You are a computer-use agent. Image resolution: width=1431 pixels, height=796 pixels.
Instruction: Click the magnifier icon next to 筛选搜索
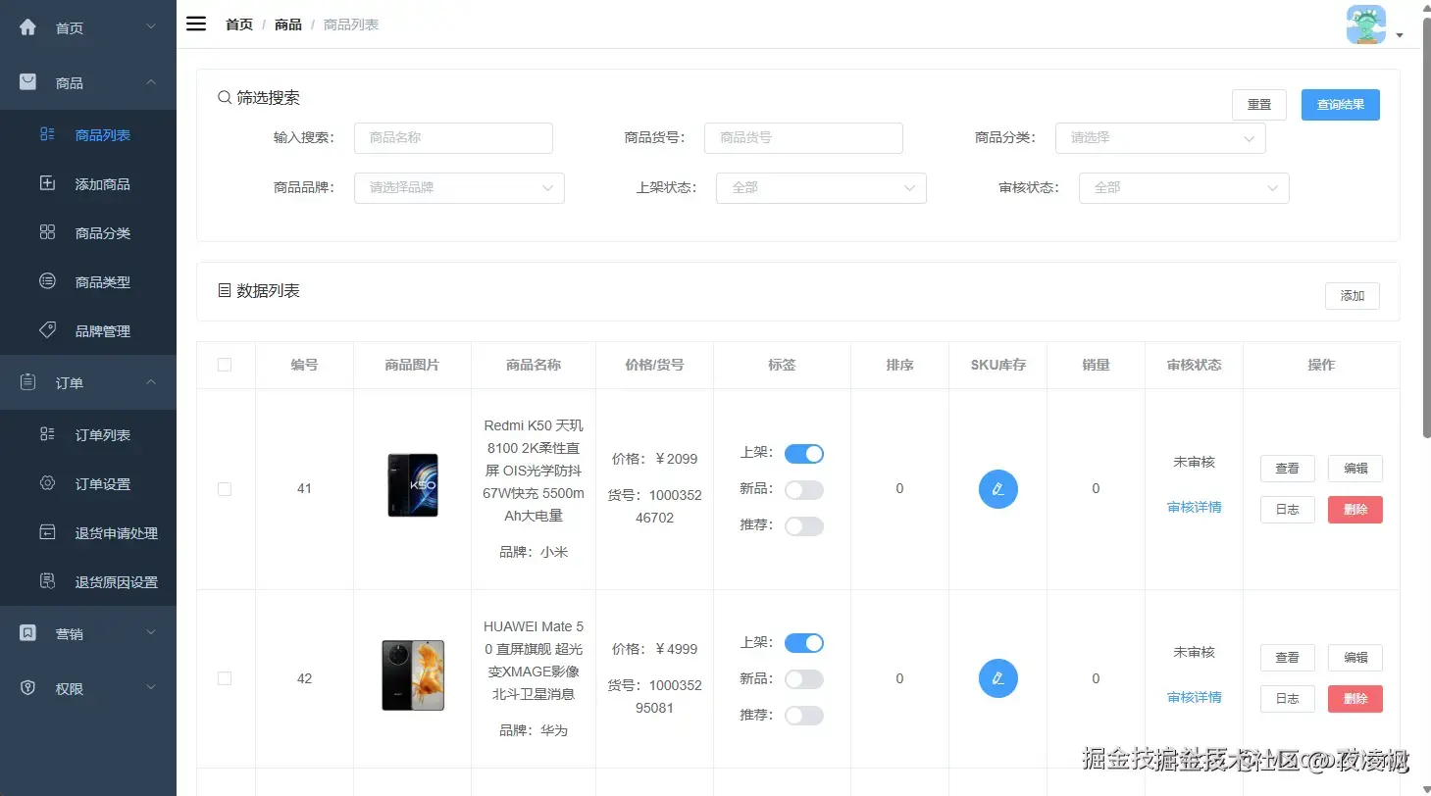[225, 98]
